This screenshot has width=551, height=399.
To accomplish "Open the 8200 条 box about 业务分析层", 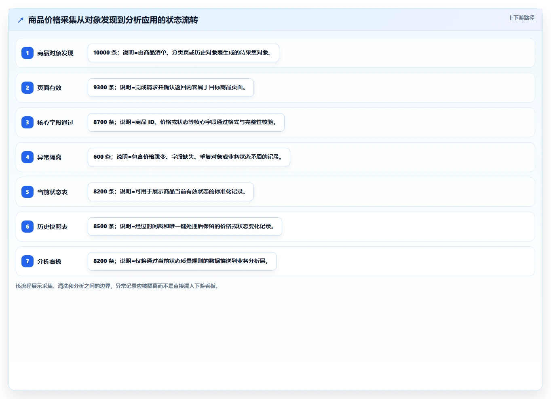I will (x=182, y=261).
